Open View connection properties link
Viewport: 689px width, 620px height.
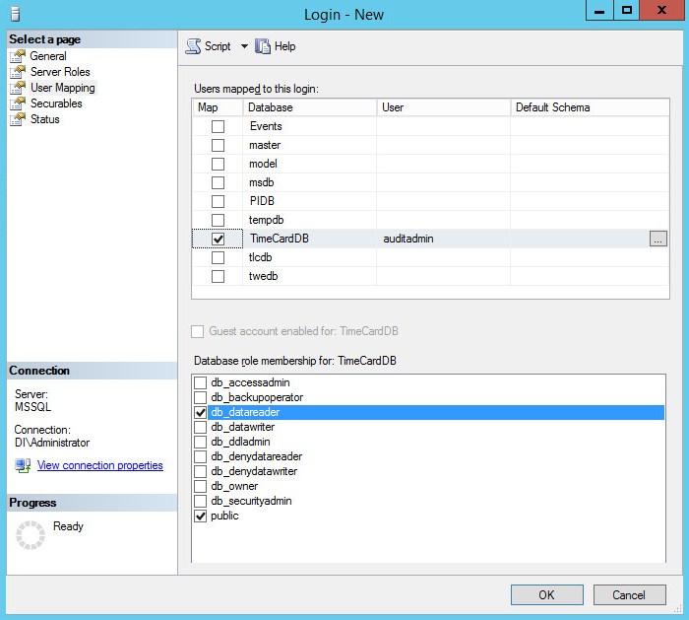pyautogui.click(x=99, y=465)
